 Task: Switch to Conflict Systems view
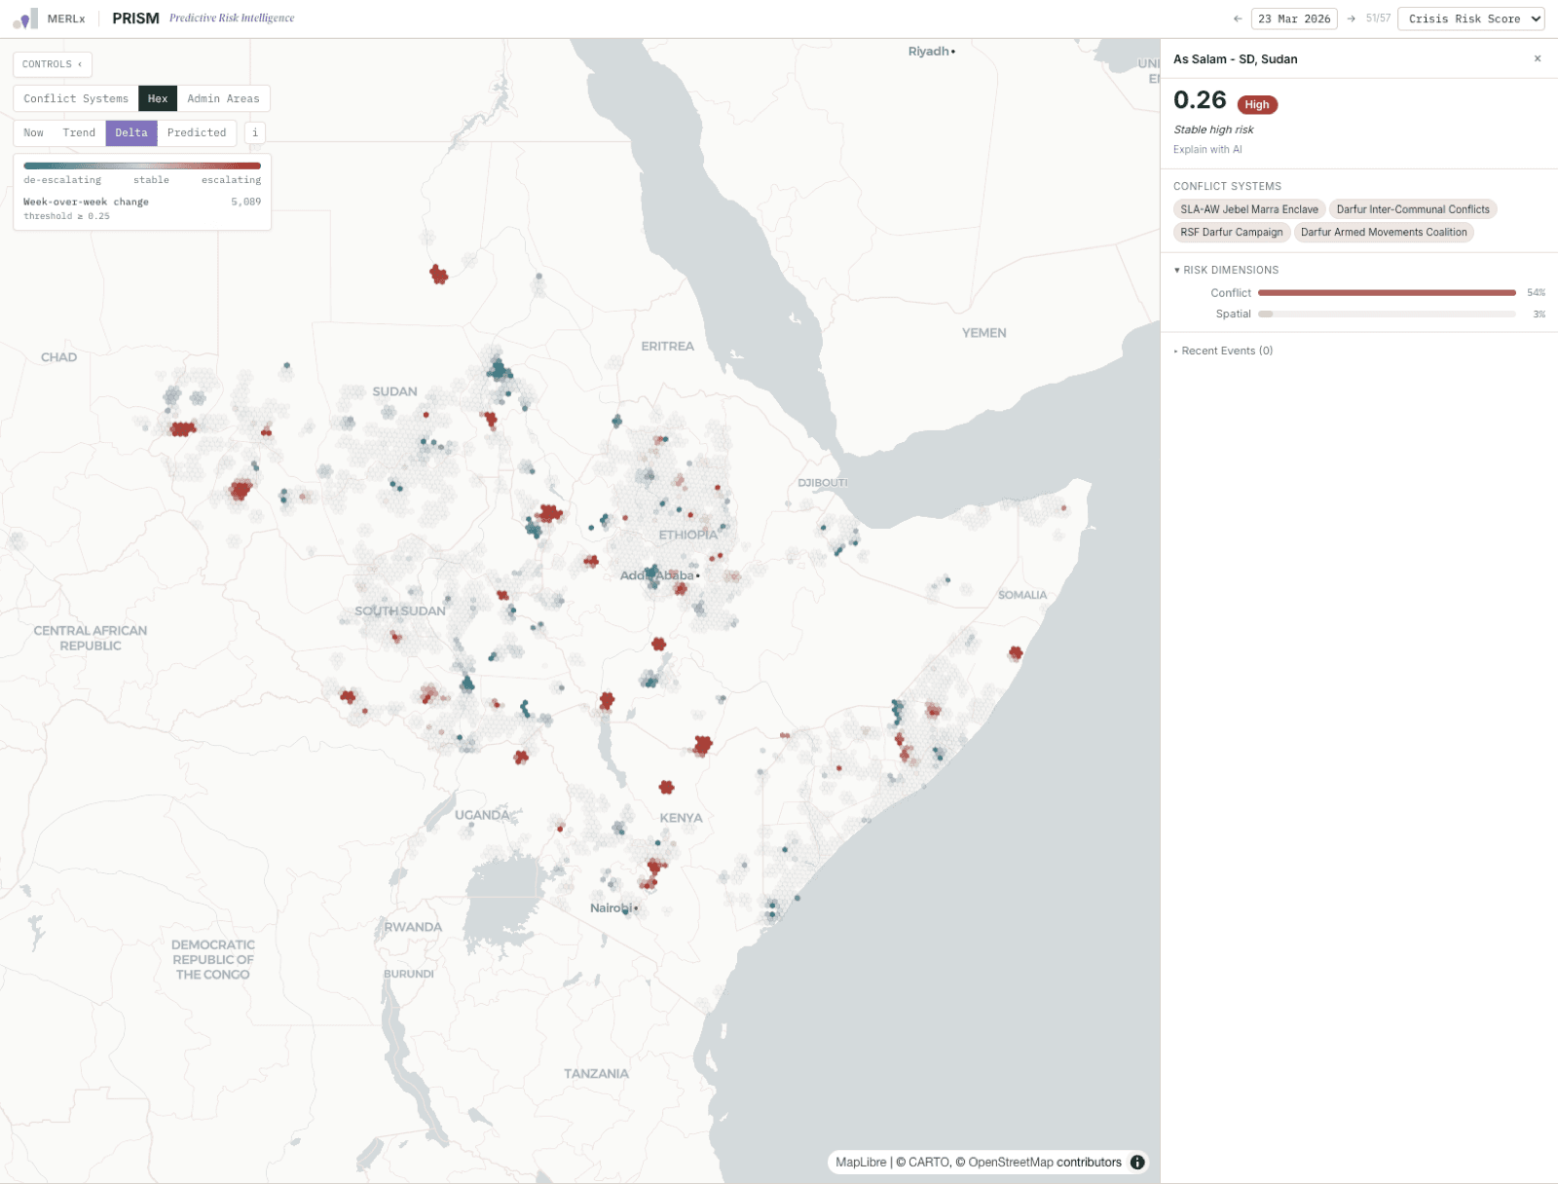pyautogui.click(x=76, y=98)
